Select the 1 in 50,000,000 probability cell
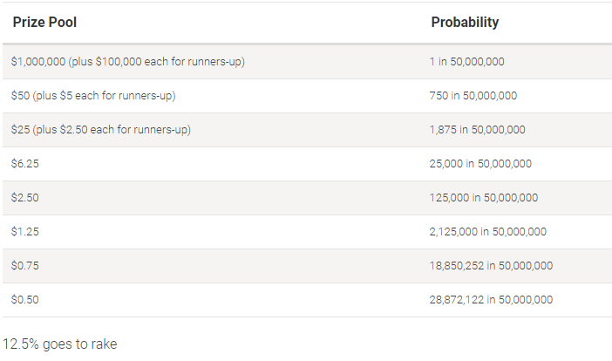Screen dimensions: 612x361 click(x=466, y=62)
